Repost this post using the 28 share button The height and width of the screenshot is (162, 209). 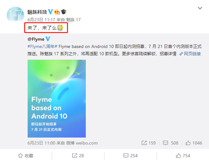78,155
